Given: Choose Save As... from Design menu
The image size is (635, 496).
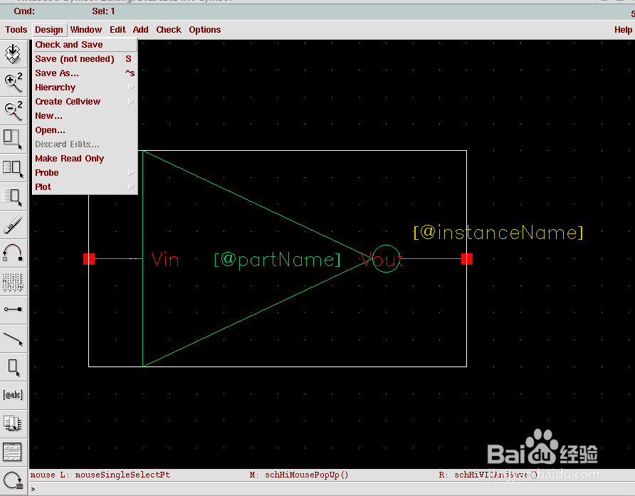Looking at the screenshot, I should click(x=85, y=73).
